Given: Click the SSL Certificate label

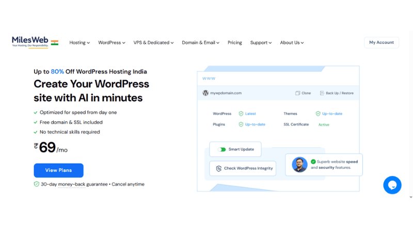Looking at the screenshot, I should point(296,125).
